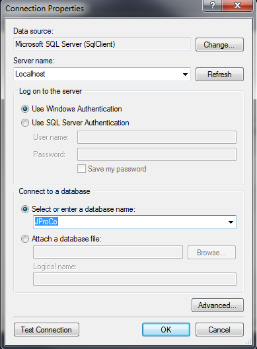Click the User name input field

[x=157, y=137]
